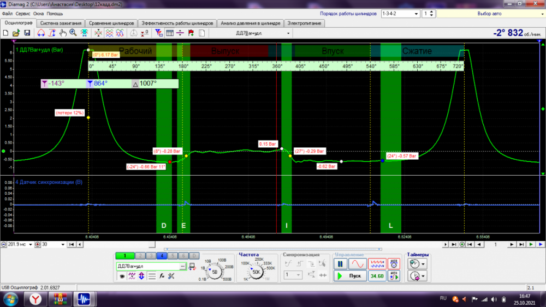Open the Сервис menu

click(23, 13)
